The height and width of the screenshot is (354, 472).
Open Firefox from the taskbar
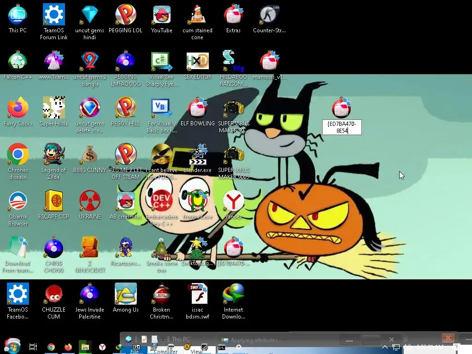click(x=68, y=347)
